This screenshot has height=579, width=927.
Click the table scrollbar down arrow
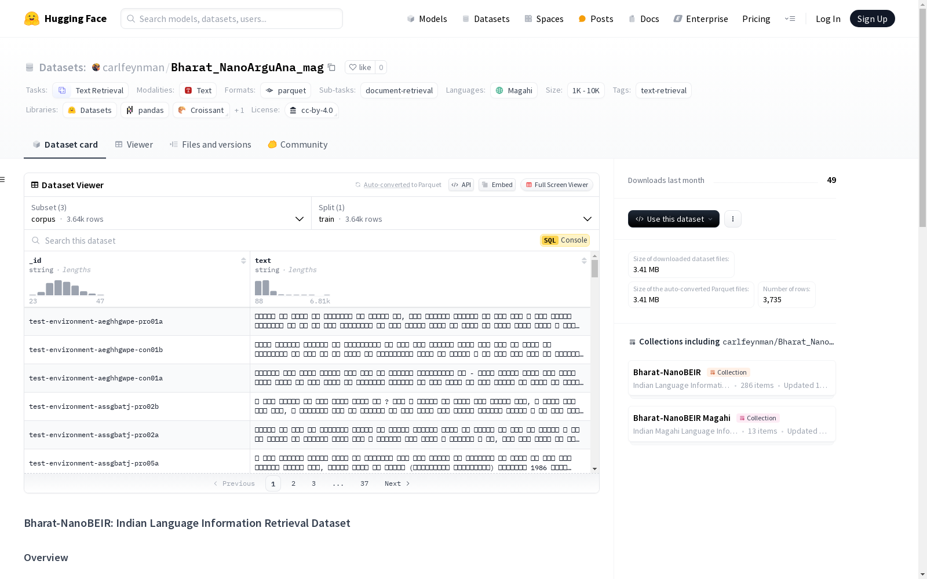[x=594, y=469]
